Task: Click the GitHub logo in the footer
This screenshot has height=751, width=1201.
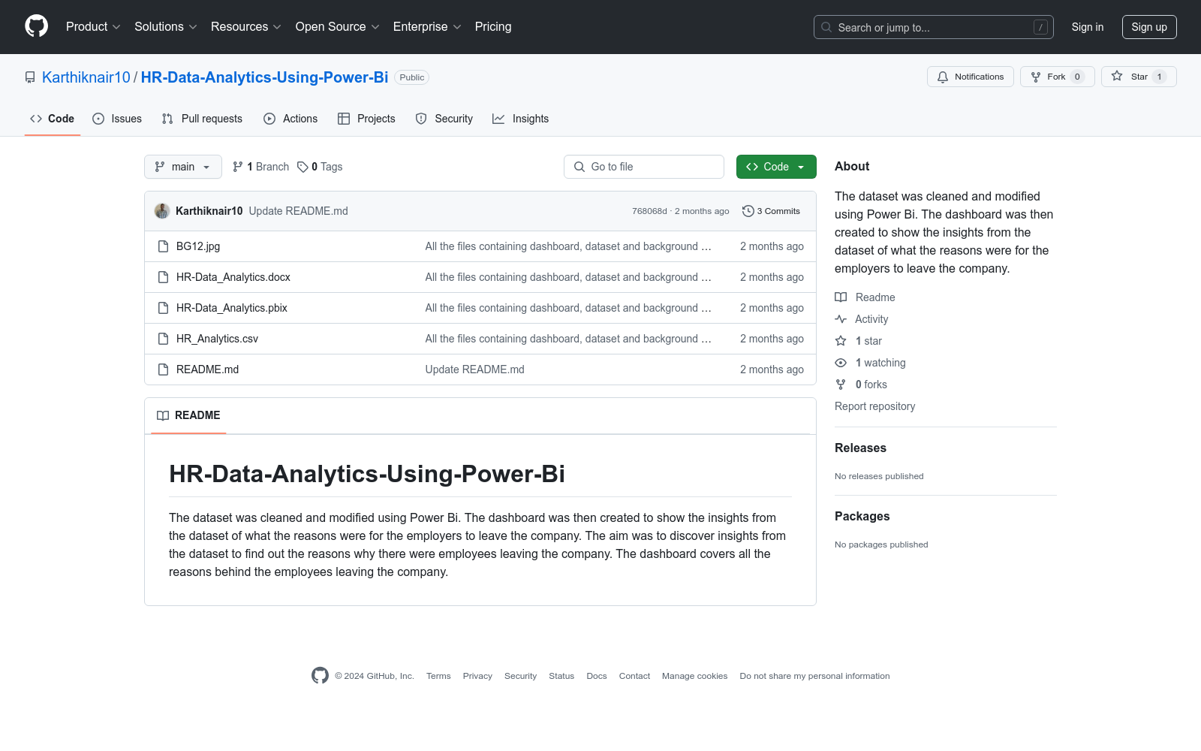Action: click(x=320, y=676)
